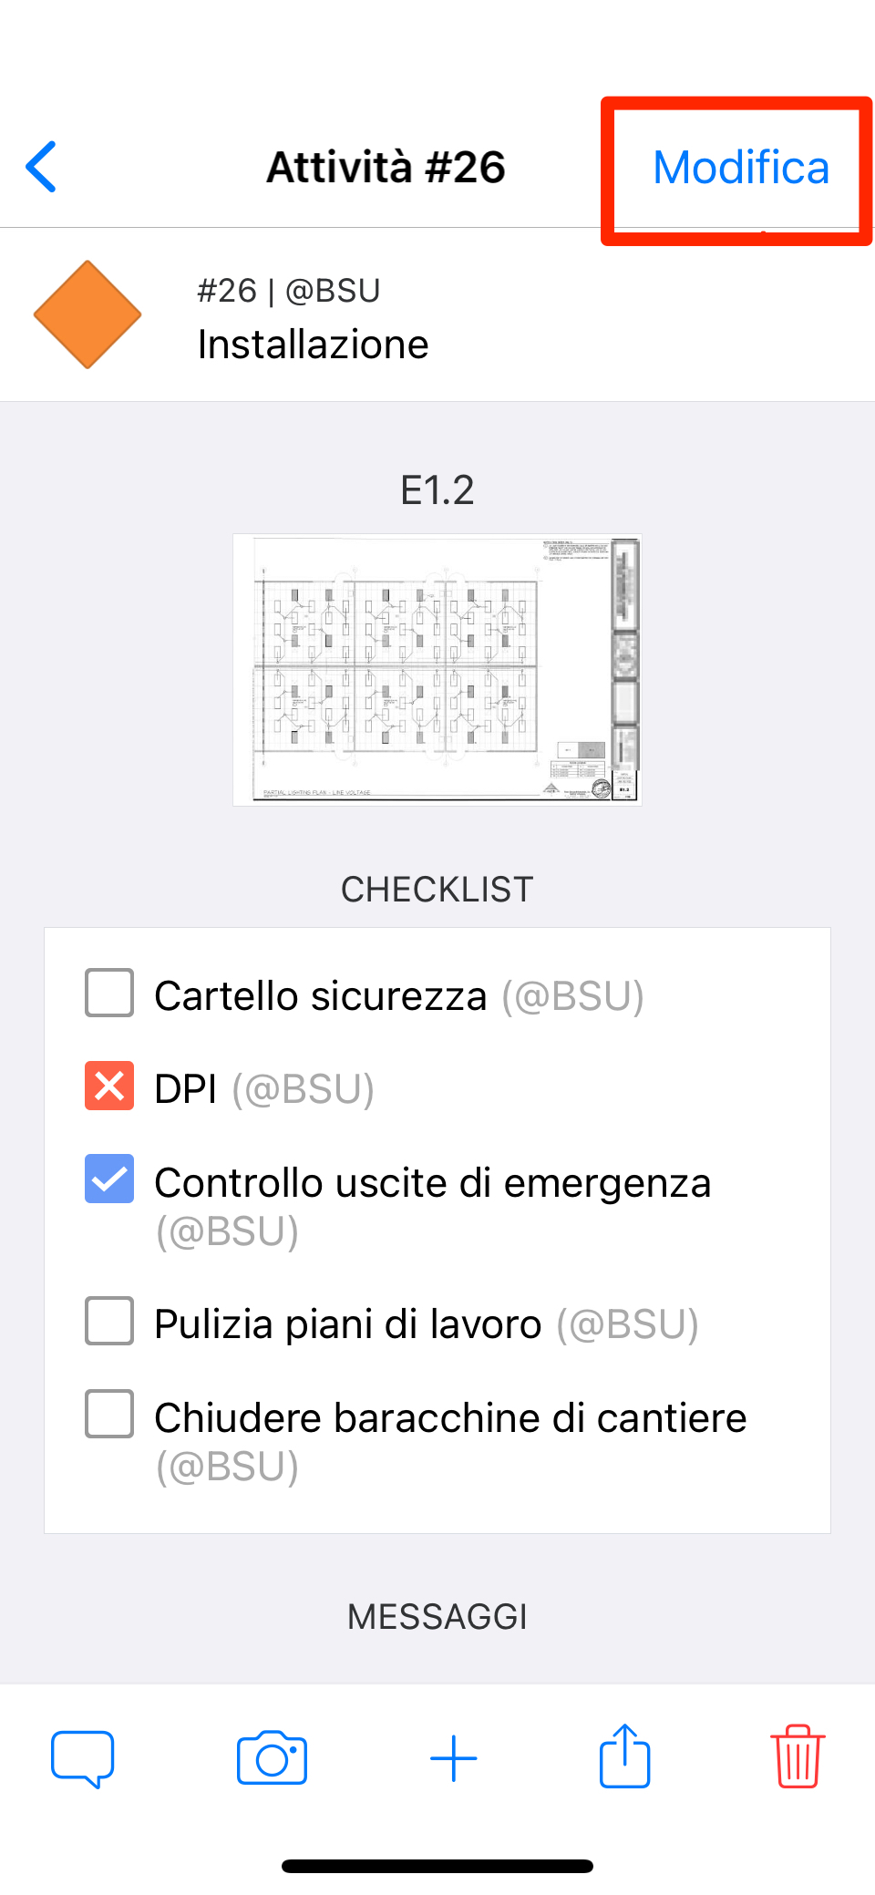Tap the DPI checklist item text

(x=186, y=1089)
